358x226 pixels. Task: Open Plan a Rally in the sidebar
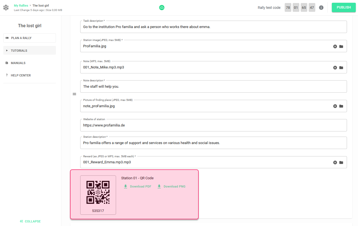tap(29, 38)
